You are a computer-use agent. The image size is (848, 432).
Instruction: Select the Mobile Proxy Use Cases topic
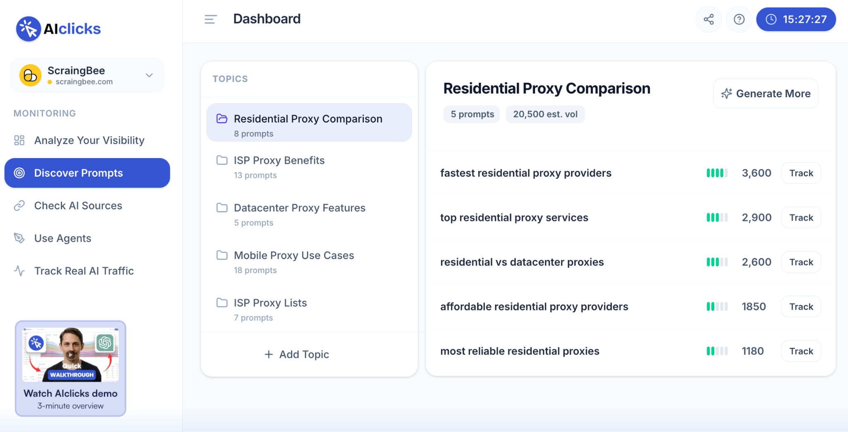click(294, 256)
